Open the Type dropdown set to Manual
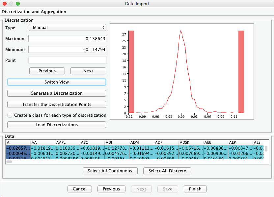This screenshot has height=197, width=274. [x=68, y=28]
